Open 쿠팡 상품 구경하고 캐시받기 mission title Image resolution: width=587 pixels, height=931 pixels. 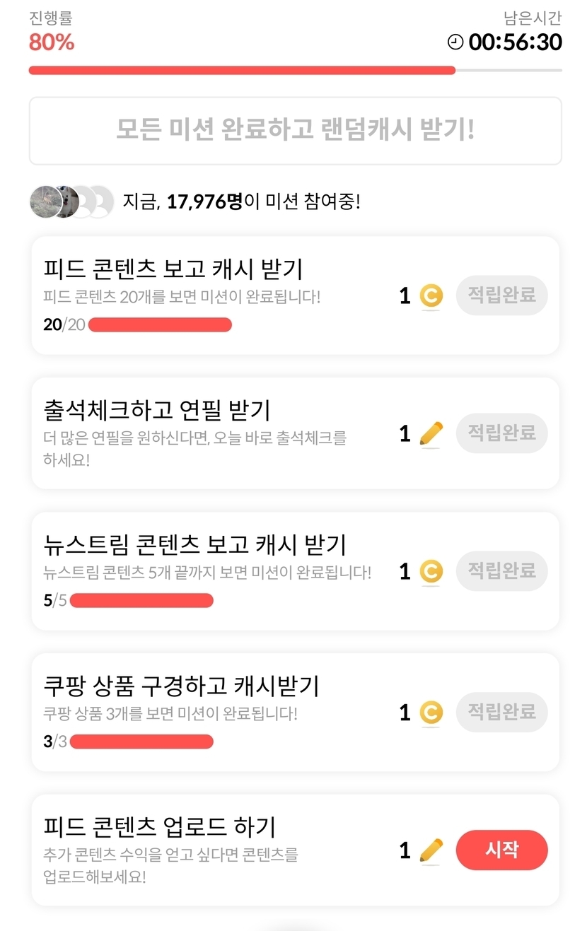pyautogui.click(x=181, y=686)
